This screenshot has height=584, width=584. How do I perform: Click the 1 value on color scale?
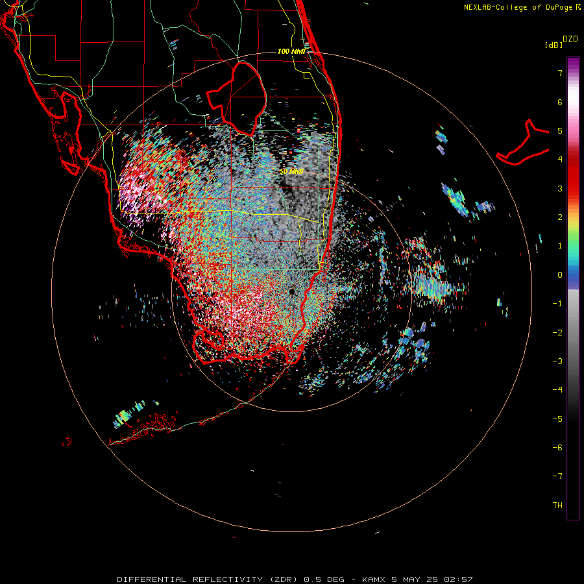pyautogui.click(x=560, y=246)
